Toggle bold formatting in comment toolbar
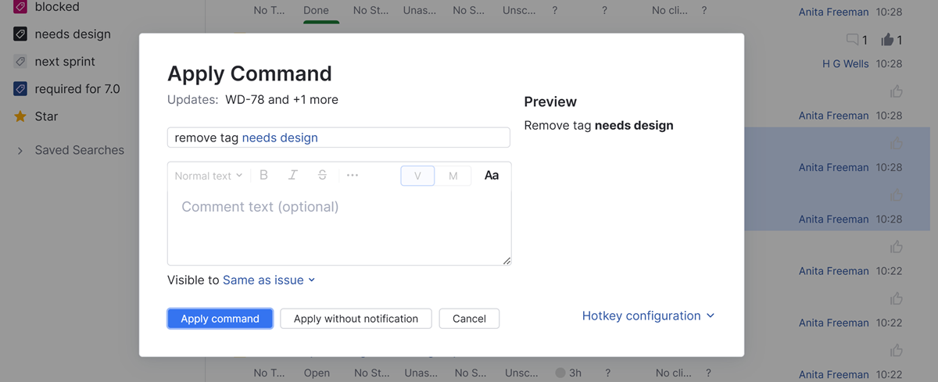Image resolution: width=938 pixels, height=382 pixels. pos(263,175)
